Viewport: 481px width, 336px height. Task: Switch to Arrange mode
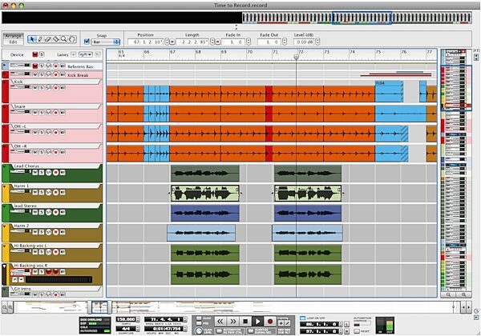tap(13, 36)
